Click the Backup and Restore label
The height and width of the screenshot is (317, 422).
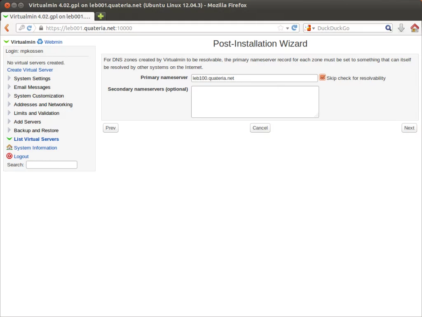pos(36,131)
